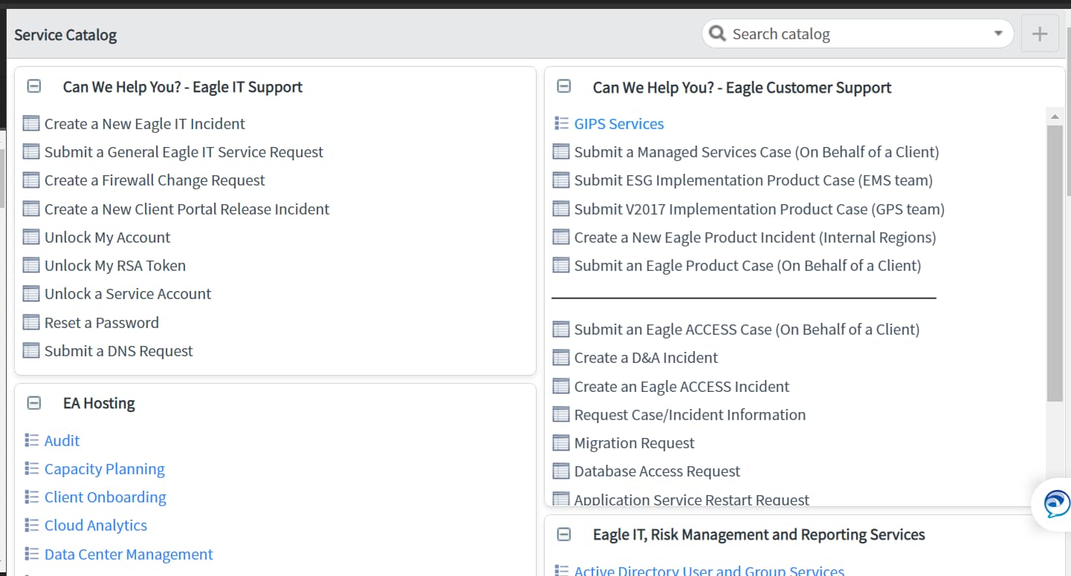Click the list icon beside Cloud Analytics
Image resolution: width=1071 pixels, height=576 pixels.
click(31, 525)
